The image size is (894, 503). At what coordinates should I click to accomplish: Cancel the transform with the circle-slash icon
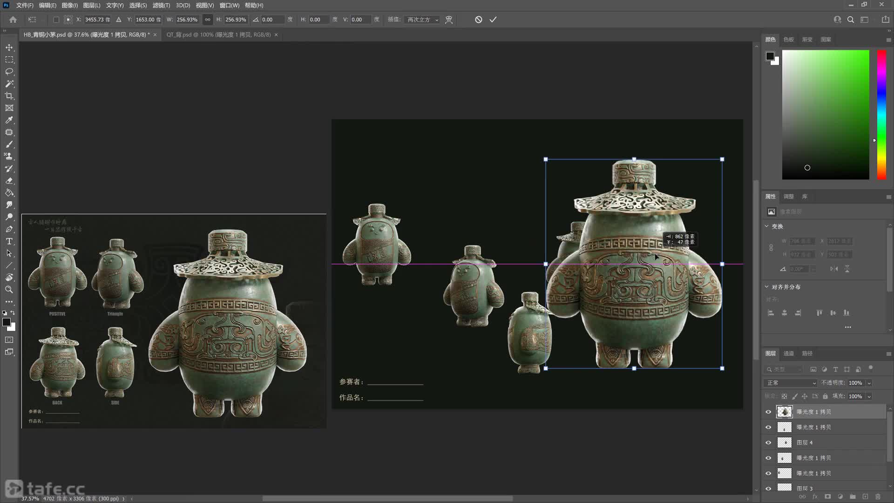point(478,20)
